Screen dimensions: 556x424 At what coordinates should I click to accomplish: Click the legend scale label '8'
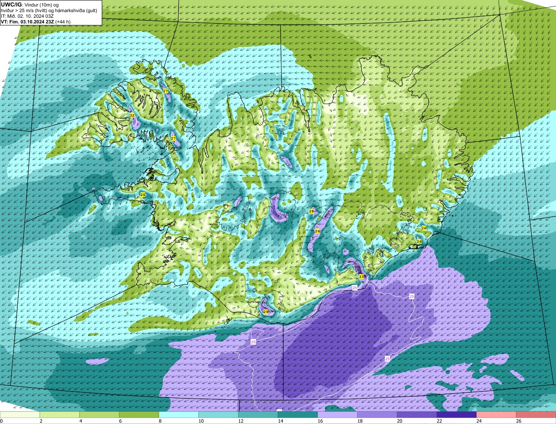160,421
